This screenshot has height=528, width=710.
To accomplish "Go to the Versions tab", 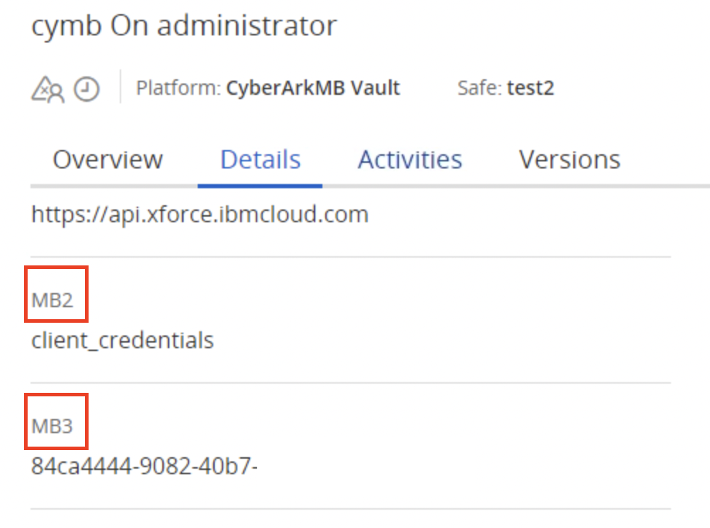I will [x=569, y=160].
